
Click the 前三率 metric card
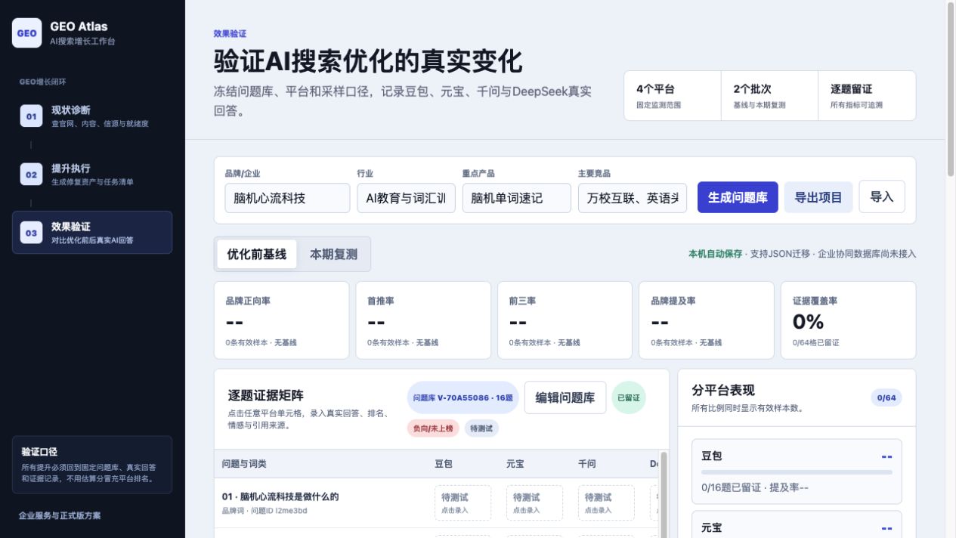[565, 320]
